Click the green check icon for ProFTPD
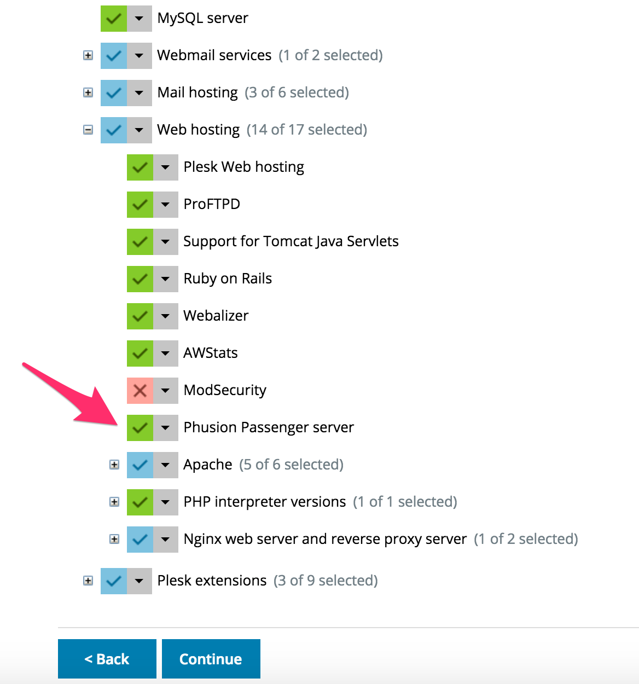Viewport: 639px width, 684px height. pyautogui.click(x=139, y=204)
